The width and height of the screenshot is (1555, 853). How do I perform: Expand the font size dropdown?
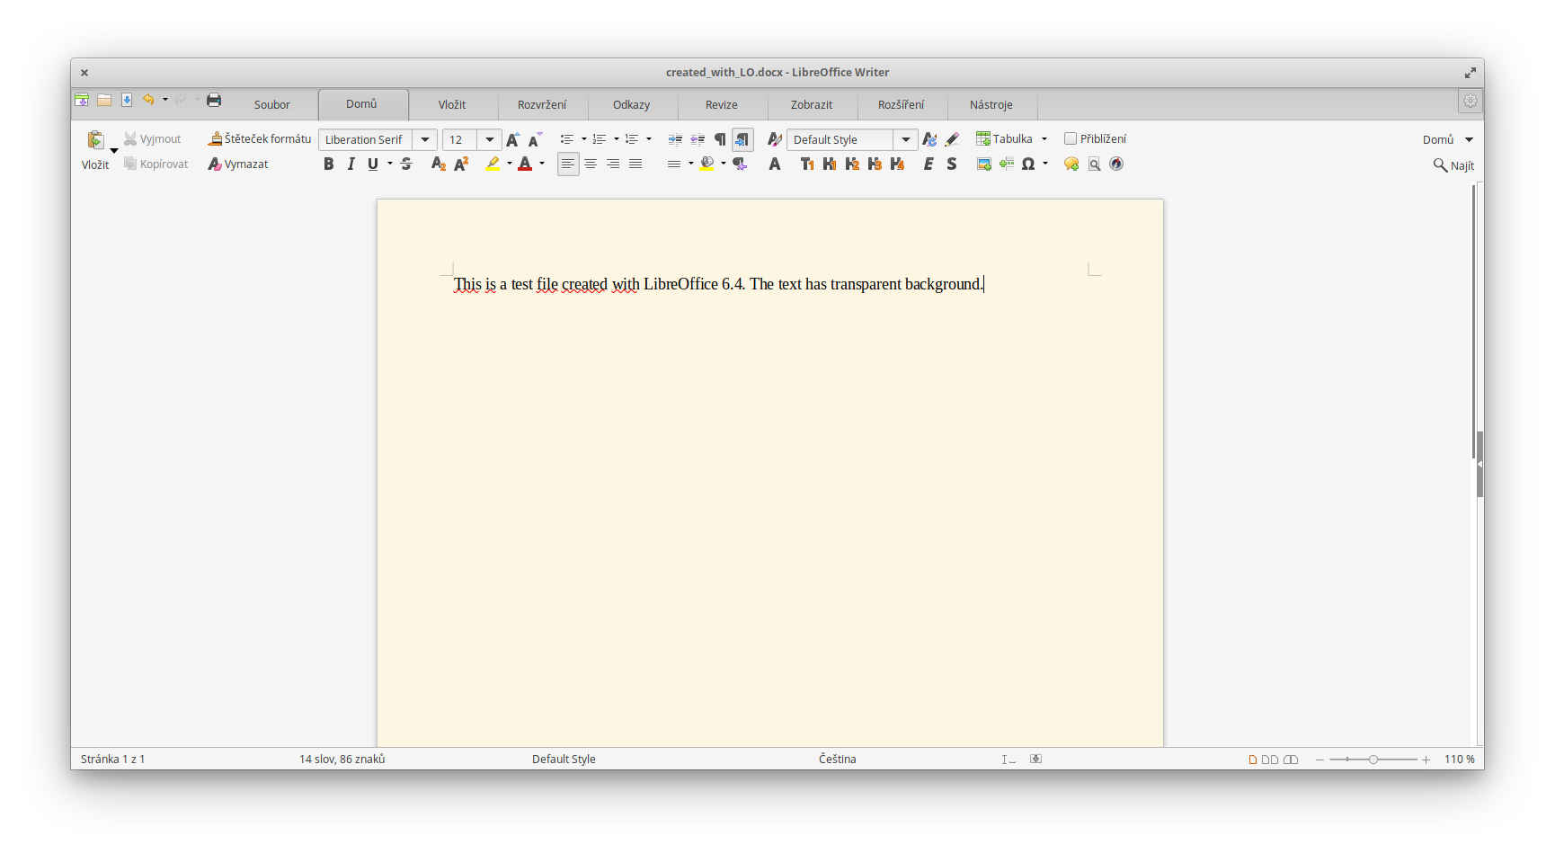coord(490,139)
